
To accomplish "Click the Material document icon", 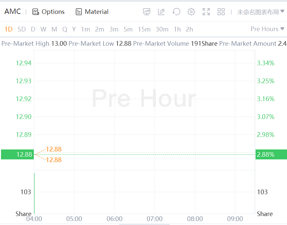I will [x=79, y=12].
